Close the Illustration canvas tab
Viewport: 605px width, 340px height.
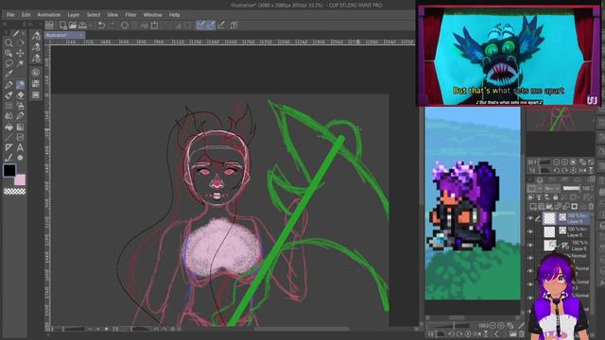(x=81, y=36)
